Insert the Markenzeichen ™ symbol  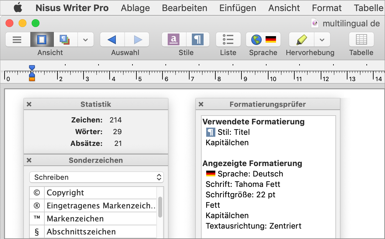(x=93, y=218)
